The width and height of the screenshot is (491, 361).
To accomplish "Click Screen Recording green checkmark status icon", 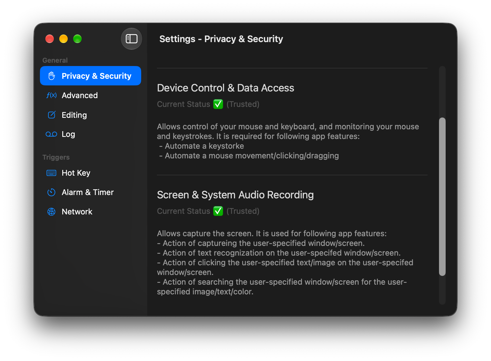I will [218, 211].
